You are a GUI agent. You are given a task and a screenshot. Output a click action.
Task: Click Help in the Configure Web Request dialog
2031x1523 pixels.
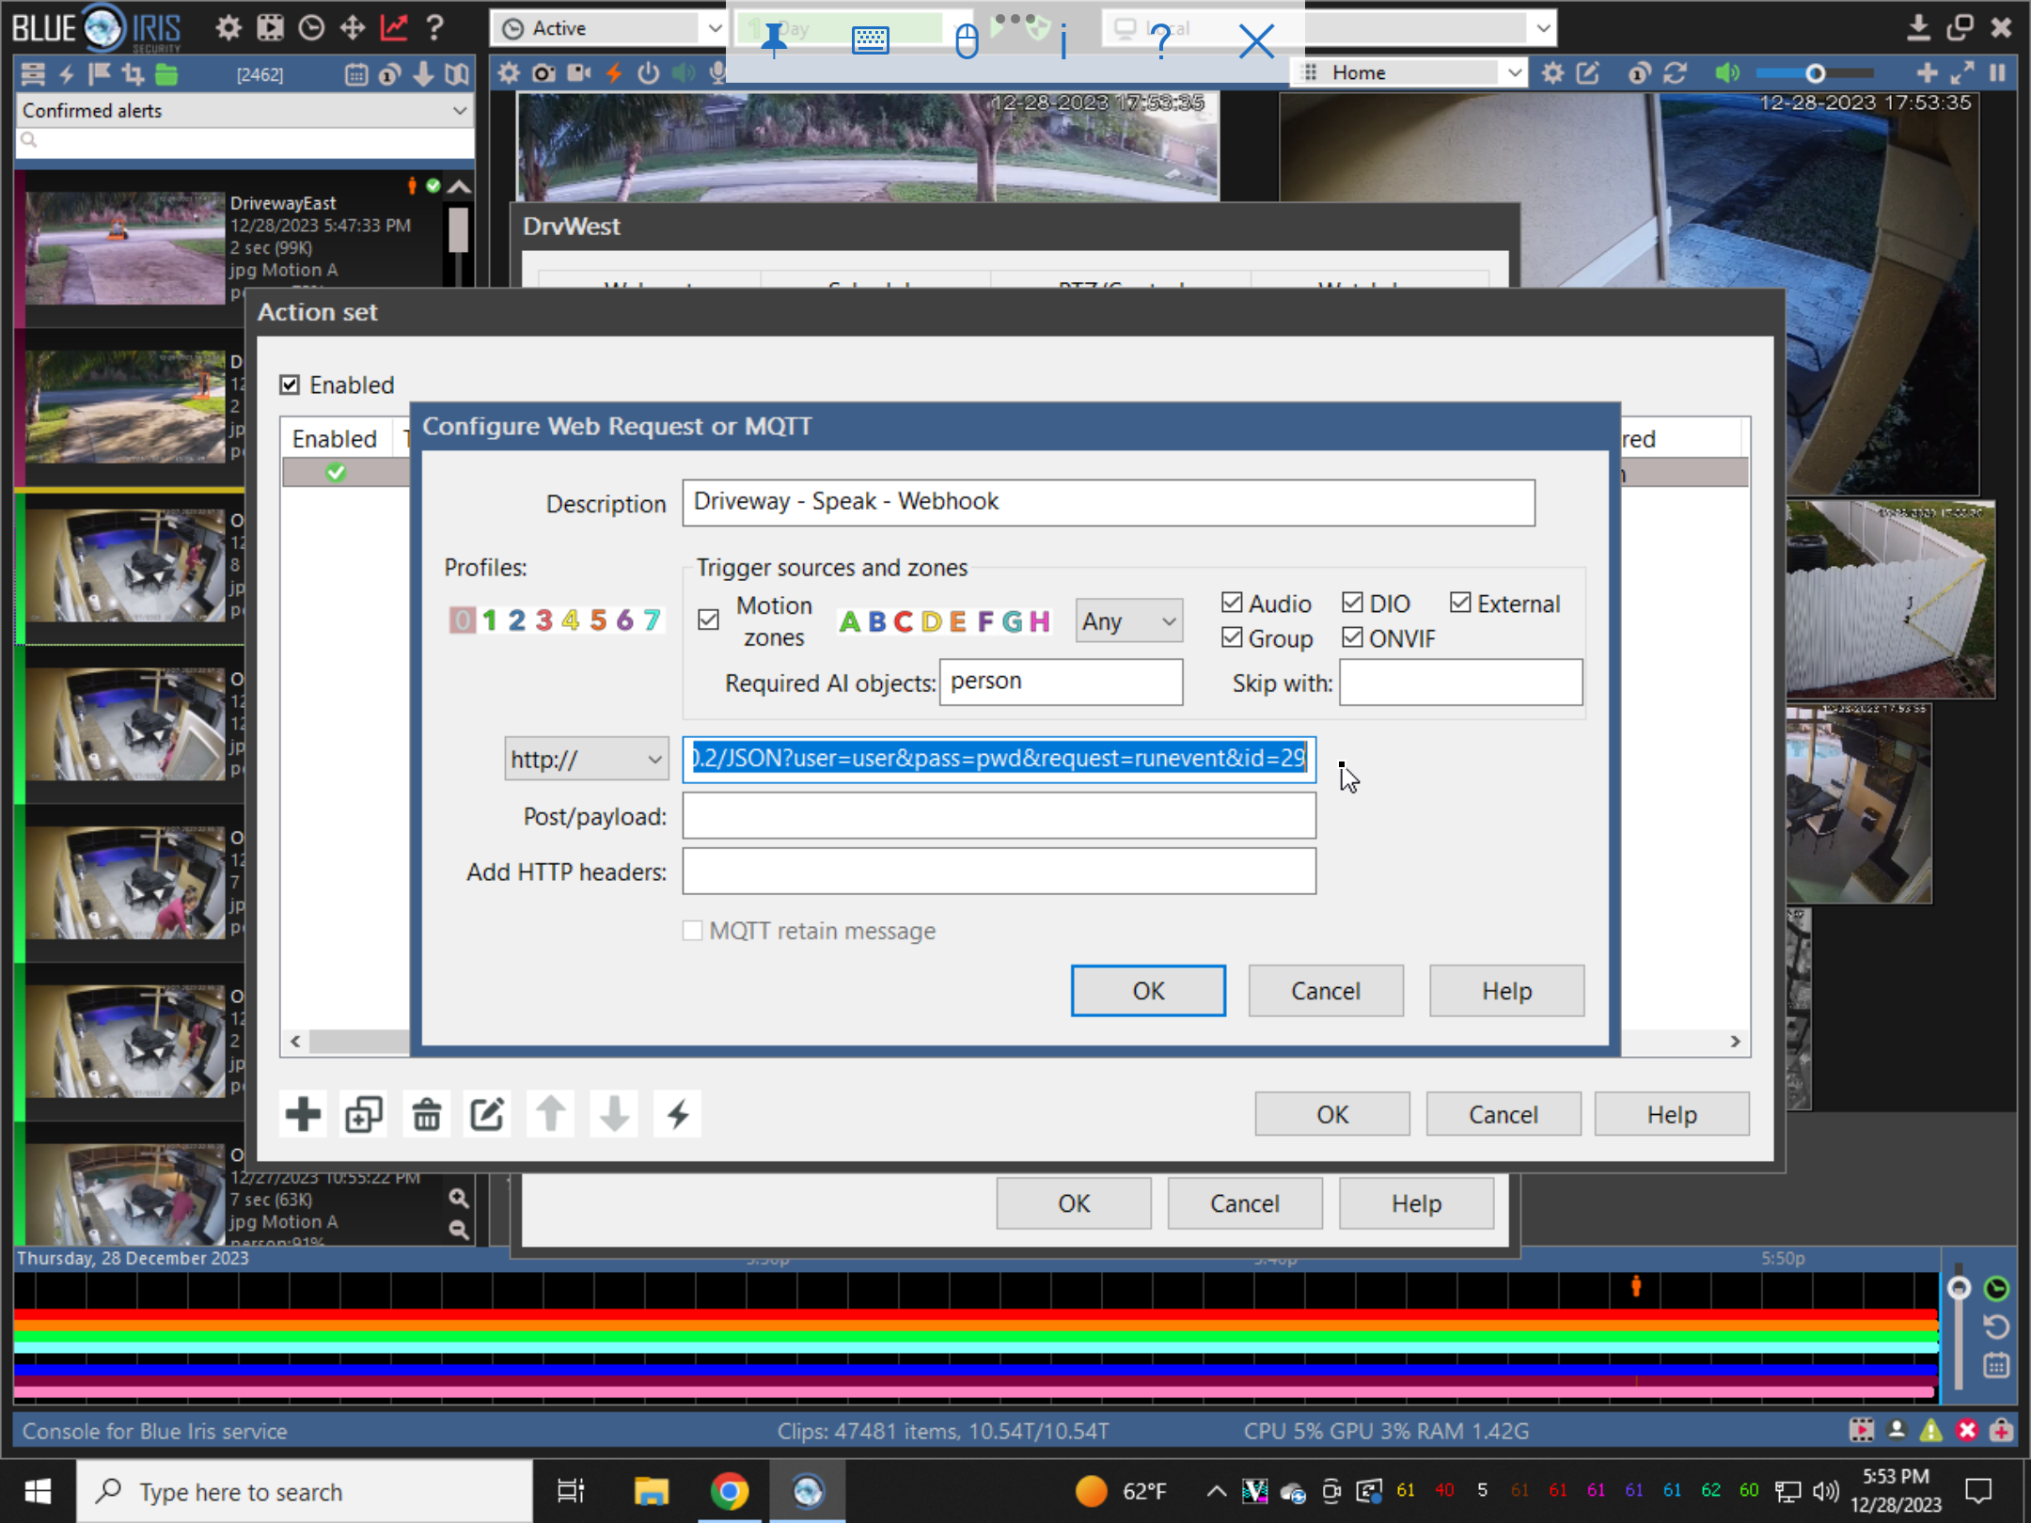1506,991
